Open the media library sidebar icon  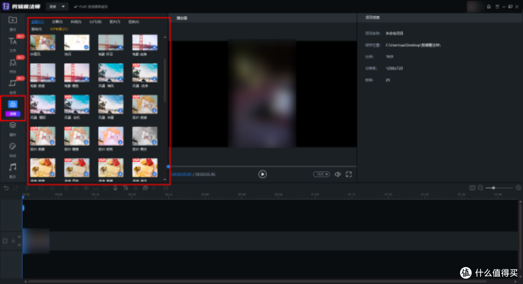point(13,20)
